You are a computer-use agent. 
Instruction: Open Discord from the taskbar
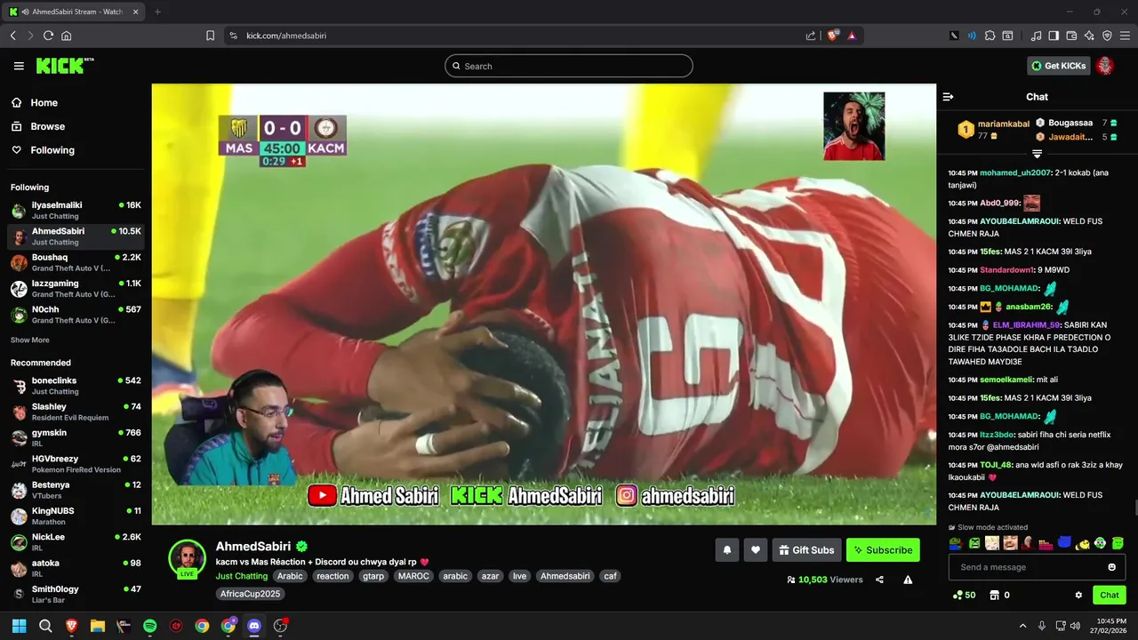[x=254, y=626]
